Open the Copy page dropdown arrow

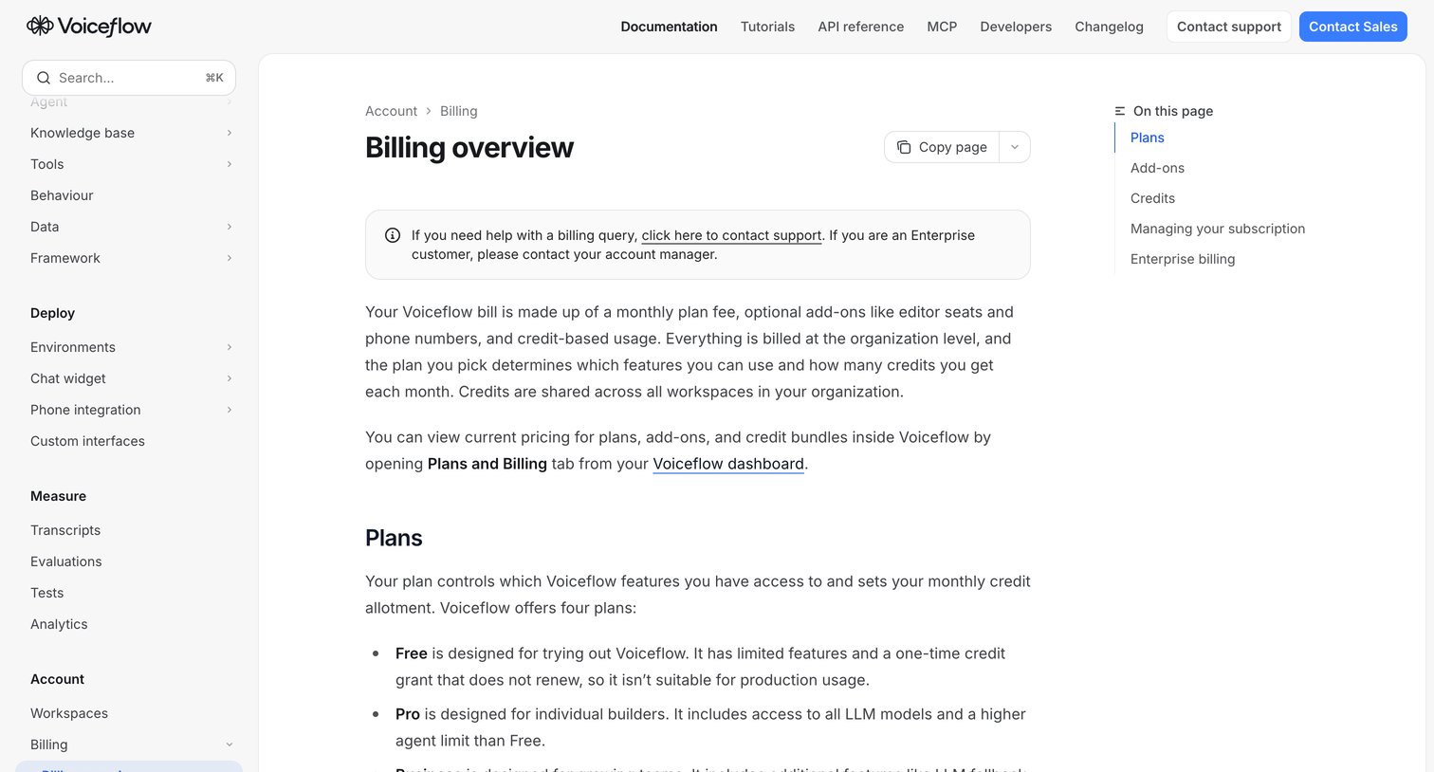tap(1015, 147)
